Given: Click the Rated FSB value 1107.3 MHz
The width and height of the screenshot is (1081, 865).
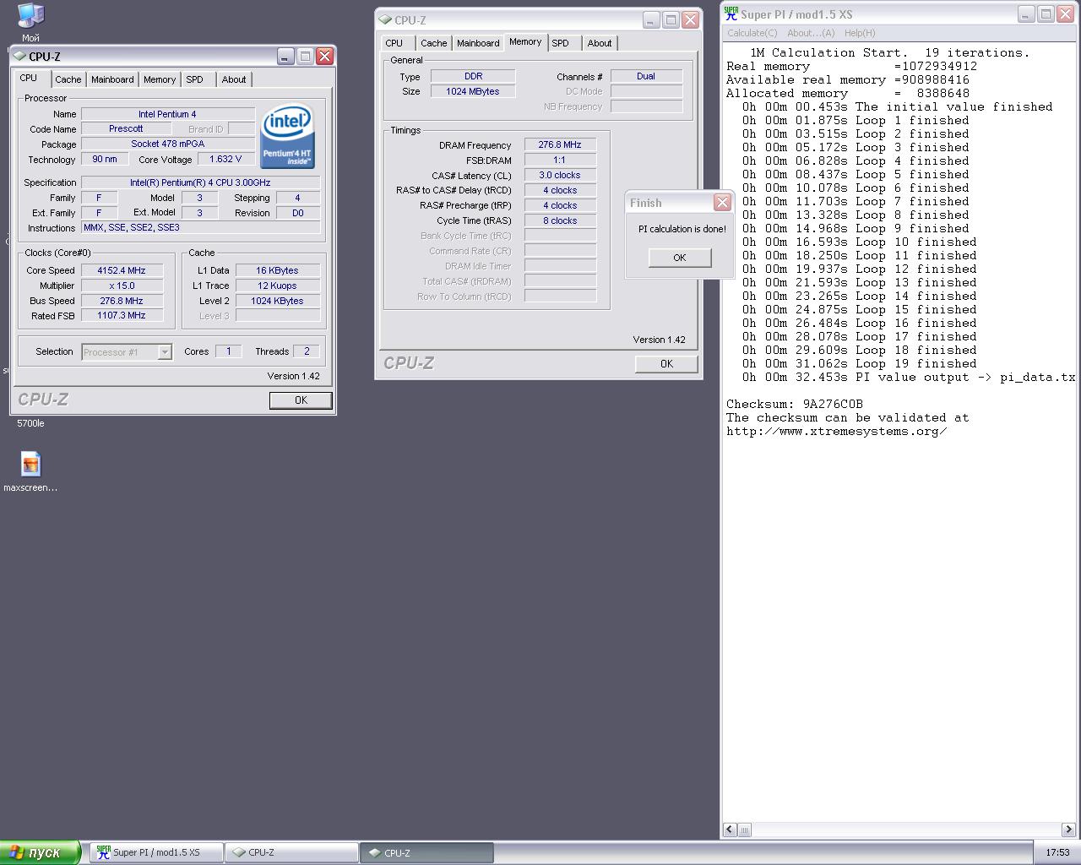Looking at the screenshot, I should pos(122,316).
